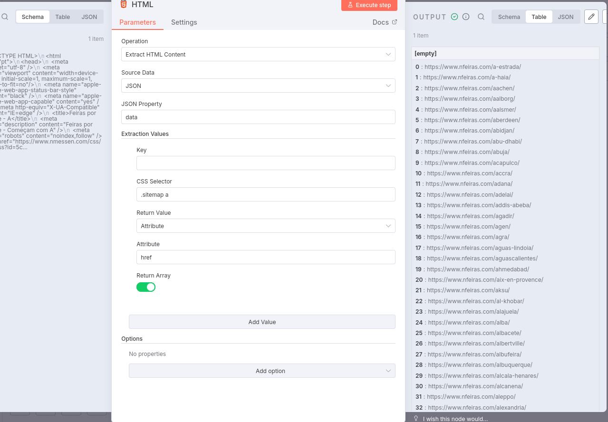Expand the Add option dropdown
The width and height of the screenshot is (608, 422).
tap(262, 371)
